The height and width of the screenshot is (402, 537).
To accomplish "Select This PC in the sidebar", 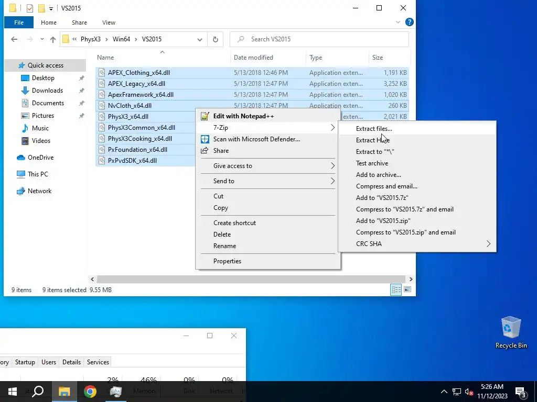I will [x=38, y=174].
